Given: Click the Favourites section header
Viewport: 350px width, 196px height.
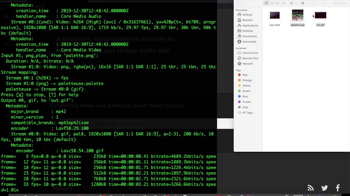Looking at the screenshot, I should [x=241, y=10].
